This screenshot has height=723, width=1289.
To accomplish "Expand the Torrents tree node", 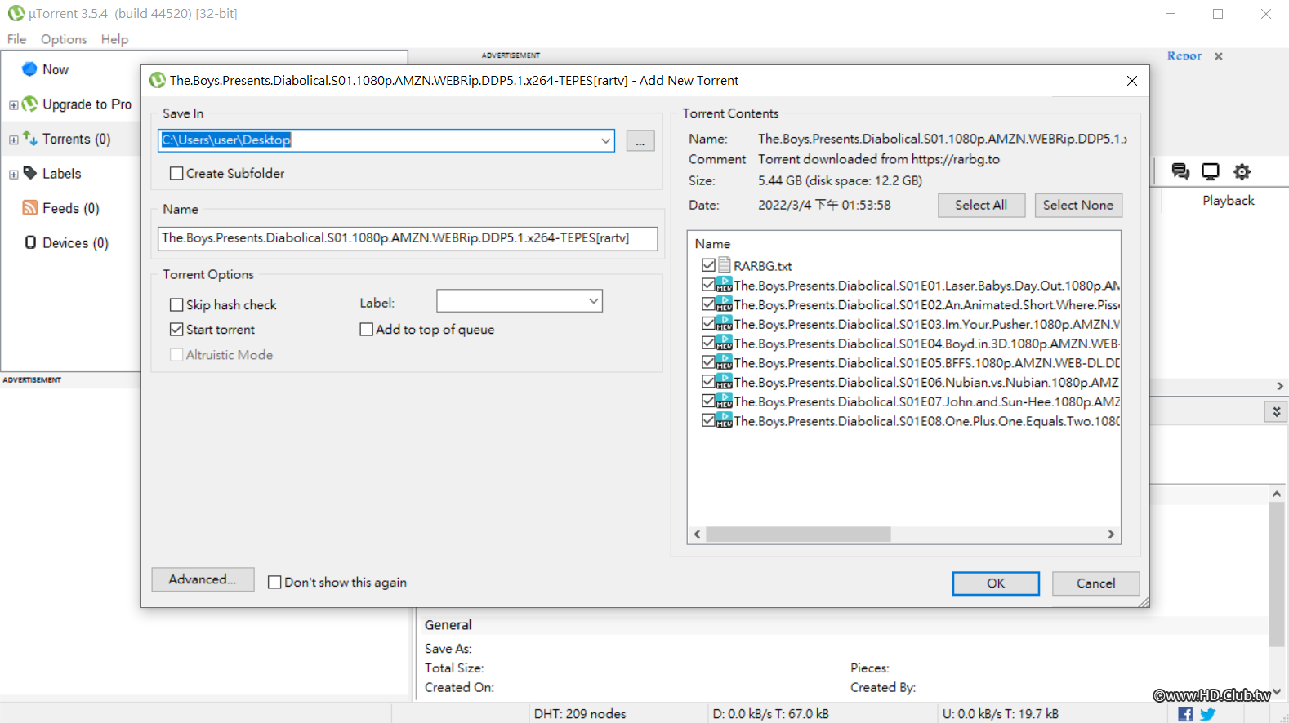I will [x=13, y=140].
